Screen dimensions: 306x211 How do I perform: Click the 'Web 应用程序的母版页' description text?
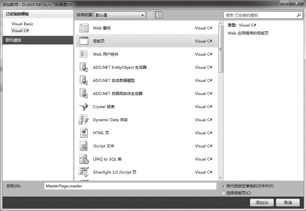point(248,33)
